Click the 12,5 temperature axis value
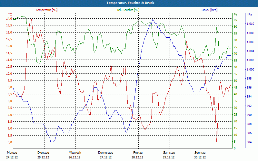 pyautogui.click(x=9, y=39)
